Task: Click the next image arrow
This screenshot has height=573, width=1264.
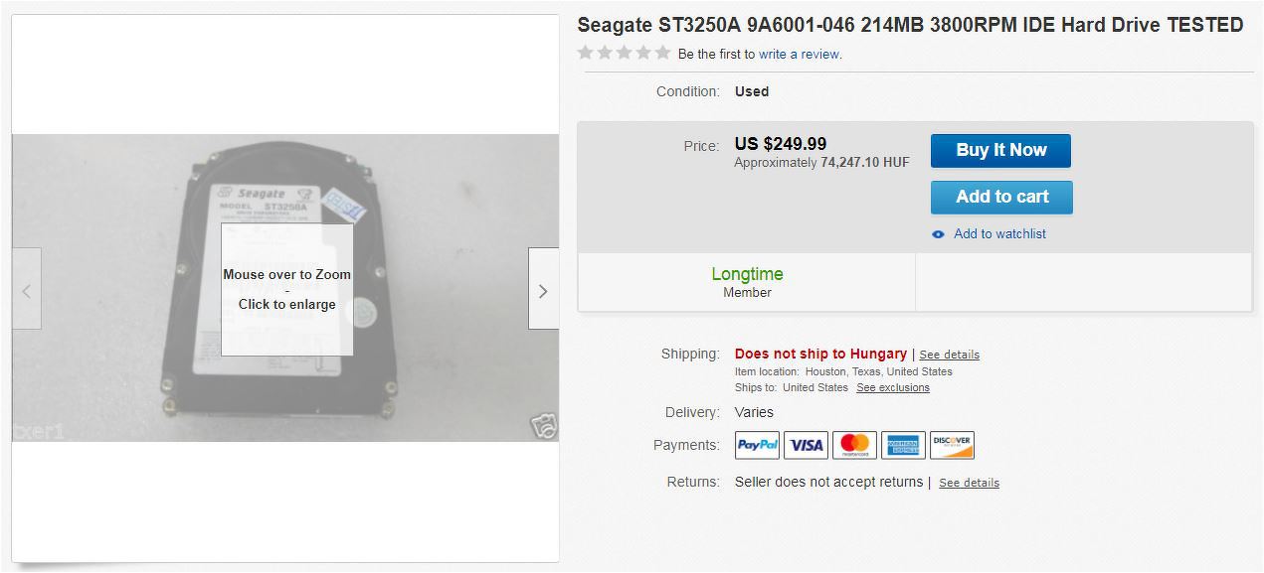Action: coord(543,289)
